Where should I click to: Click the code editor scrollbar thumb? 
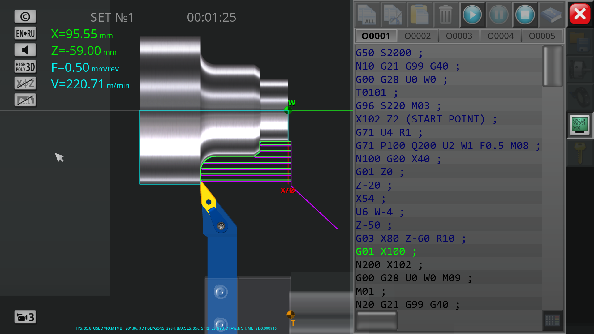(x=553, y=66)
